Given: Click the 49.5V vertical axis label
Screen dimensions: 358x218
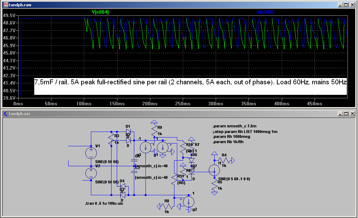Looking at the screenshot, I should [x=9, y=15].
